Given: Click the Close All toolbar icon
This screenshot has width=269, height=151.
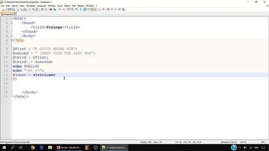Looking at the screenshot, I should coord(21,9).
